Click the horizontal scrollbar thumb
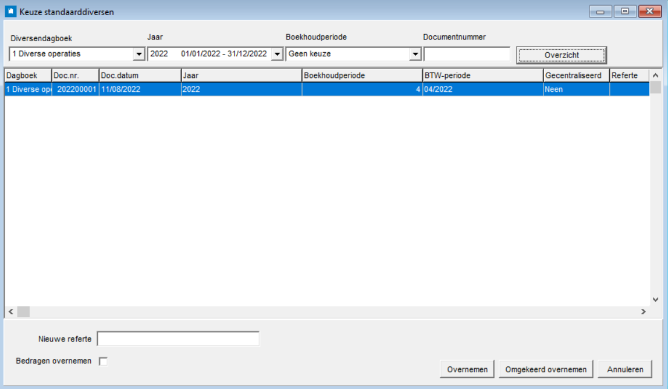The image size is (668, 389). [23, 312]
